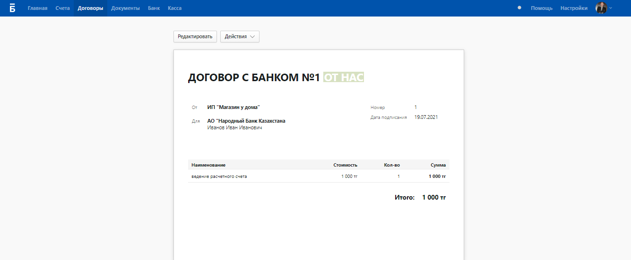Go to the Главная page
631x260 pixels.
click(x=37, y=8)
